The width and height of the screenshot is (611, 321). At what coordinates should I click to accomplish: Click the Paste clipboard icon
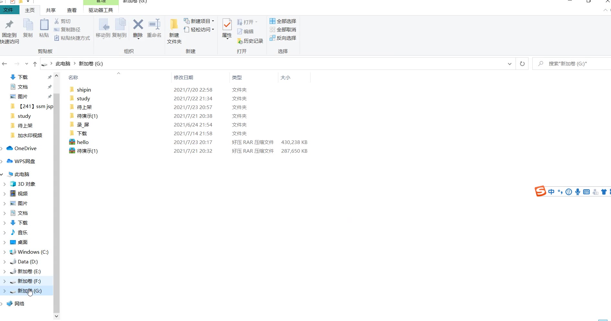tap(44, 25)
